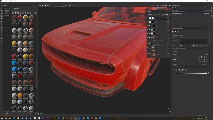213x120 pixels.
Task: Select the Eraser tool in left toolbar
Action: point(1,11)
